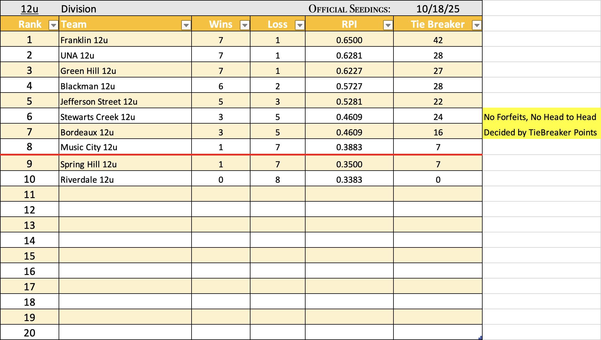Open the Tie Breaker filter dropdown
The height and width of the screenshot is (340, 601).
(x=477, y=25)
